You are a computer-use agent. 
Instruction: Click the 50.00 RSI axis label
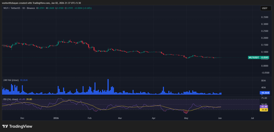point(264,104)
